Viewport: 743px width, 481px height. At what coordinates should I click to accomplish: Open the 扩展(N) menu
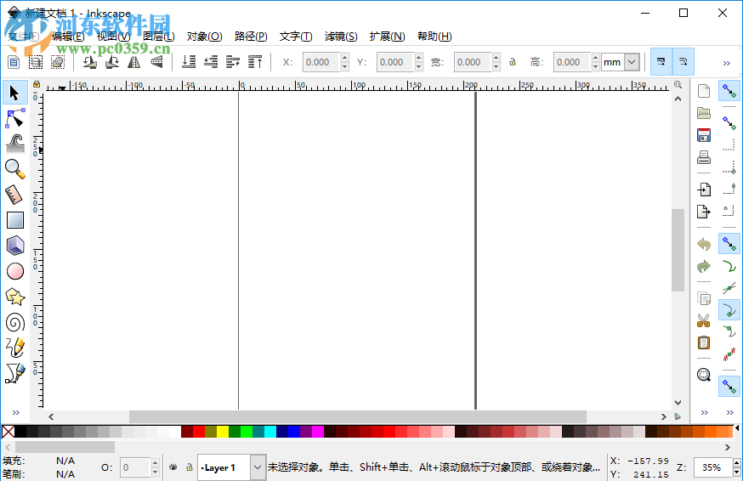(387, 37)
